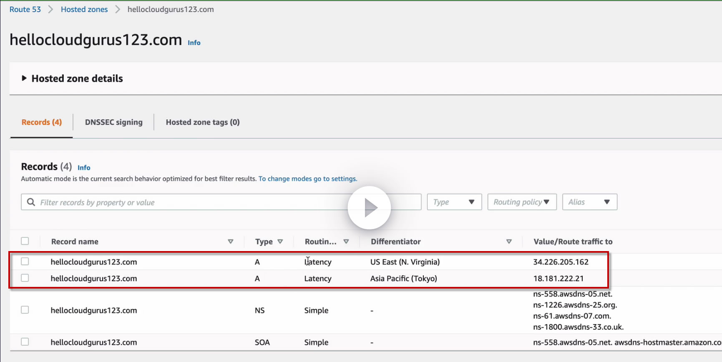Toggle the select-all records header checkbox
The image size is (722, 362).
pos(25,241)
